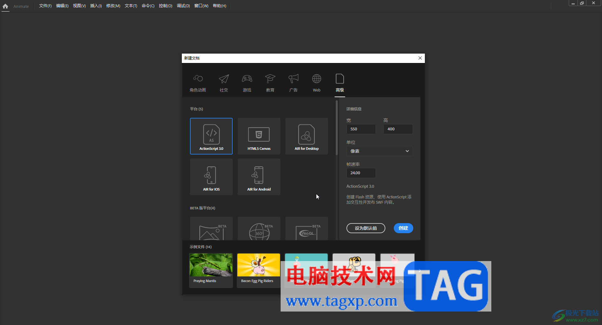This screenshot has height=325, width=602.
Task: Open the Bacon Egg Pig Riders sample
Action: (259, 270)
